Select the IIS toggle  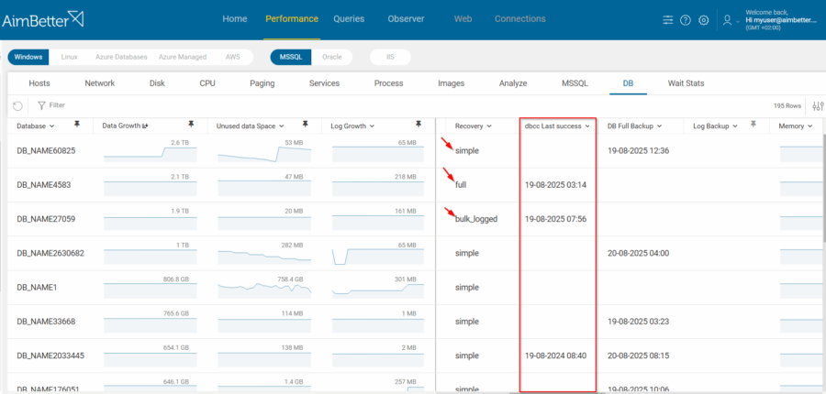390,57
